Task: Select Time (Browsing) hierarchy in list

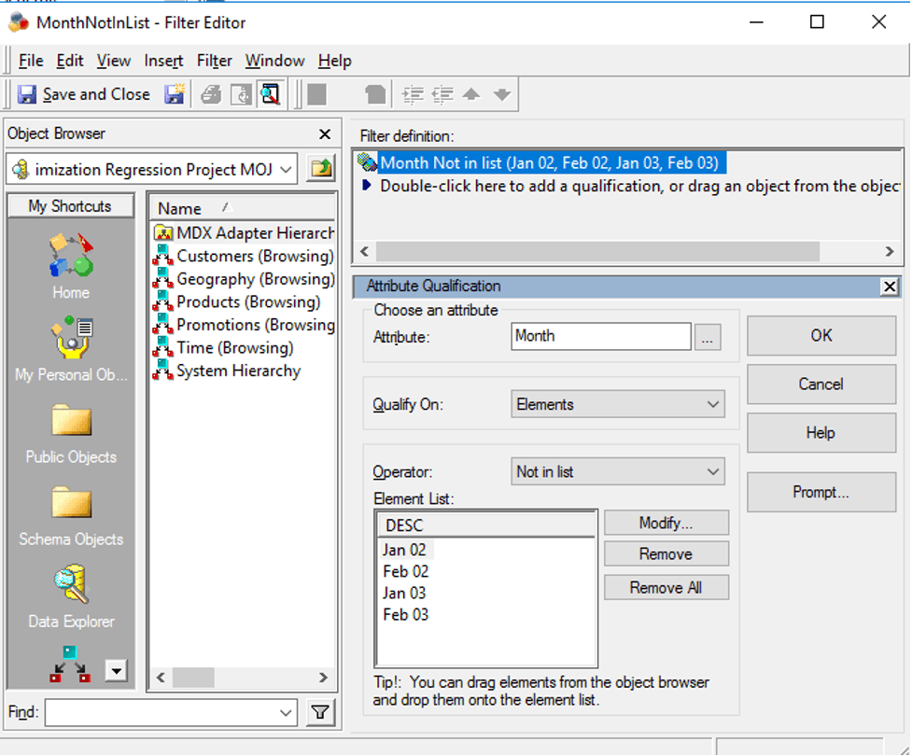Action: point(234,348)
